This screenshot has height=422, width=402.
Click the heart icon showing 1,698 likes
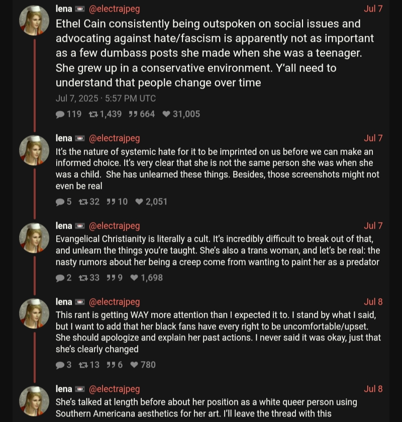[134, 277]
